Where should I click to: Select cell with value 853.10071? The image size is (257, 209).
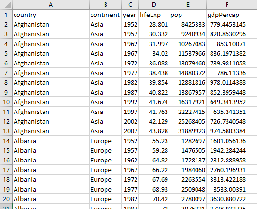click(x=227, y=44)
